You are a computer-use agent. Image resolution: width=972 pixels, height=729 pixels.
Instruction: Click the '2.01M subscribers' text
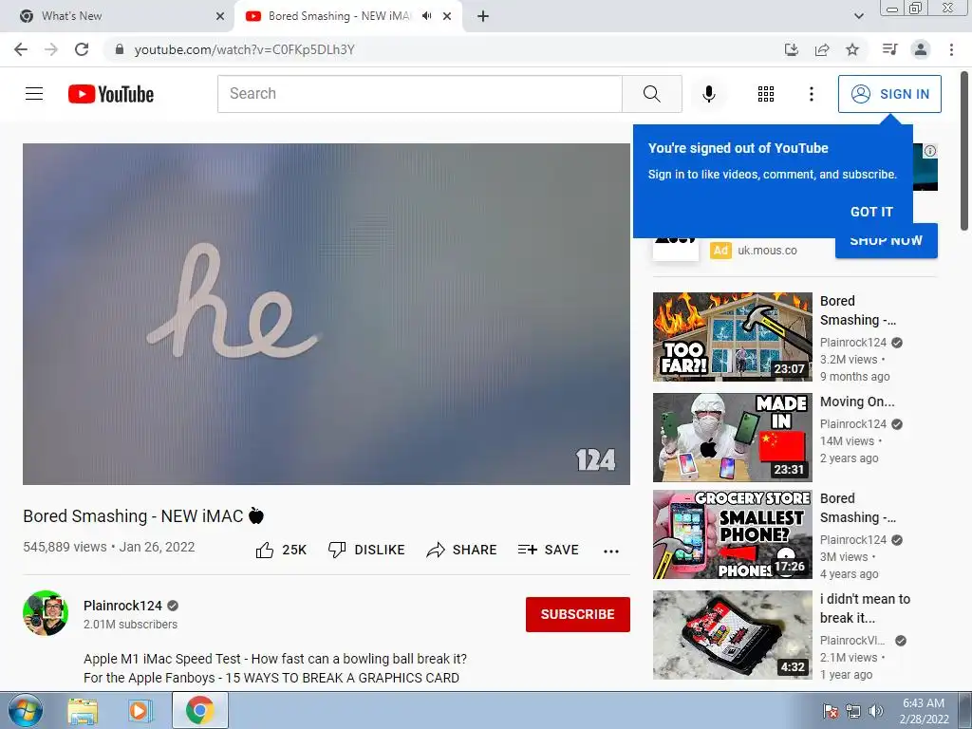pos(130,625)
